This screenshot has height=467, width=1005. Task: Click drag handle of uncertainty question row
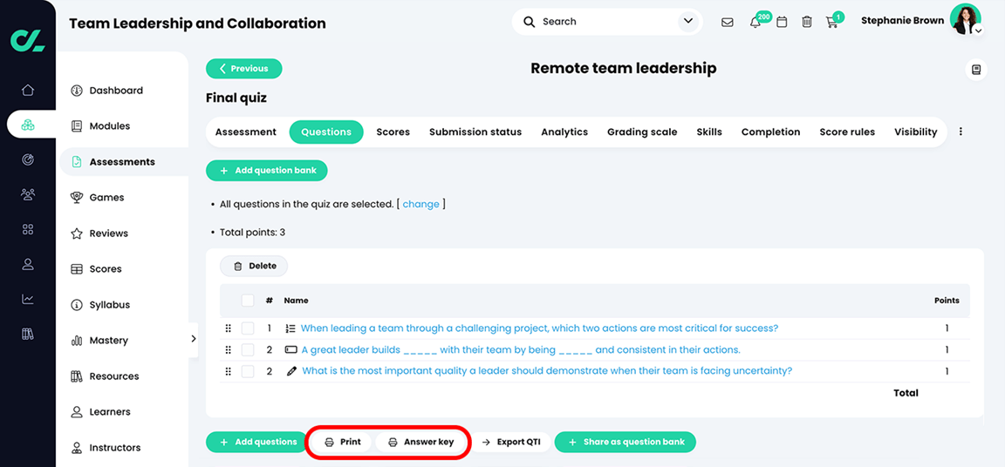click(228, 371)
